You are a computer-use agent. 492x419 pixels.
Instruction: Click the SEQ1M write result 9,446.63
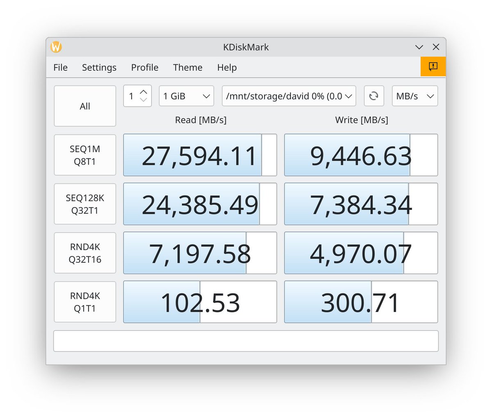coord(361,155)
